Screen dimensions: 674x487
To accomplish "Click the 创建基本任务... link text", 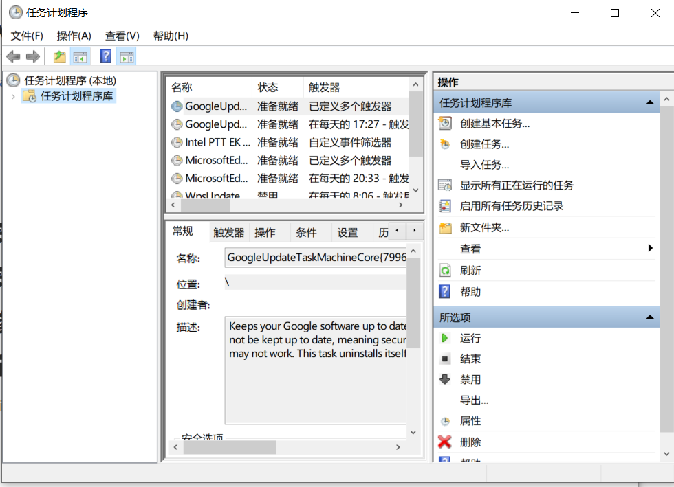I will (x=494, y=124).
